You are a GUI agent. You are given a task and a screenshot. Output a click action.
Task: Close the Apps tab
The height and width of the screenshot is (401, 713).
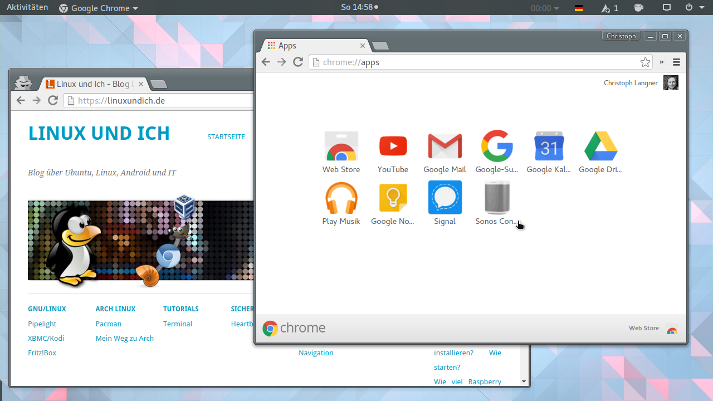click(x=363, y=46)
